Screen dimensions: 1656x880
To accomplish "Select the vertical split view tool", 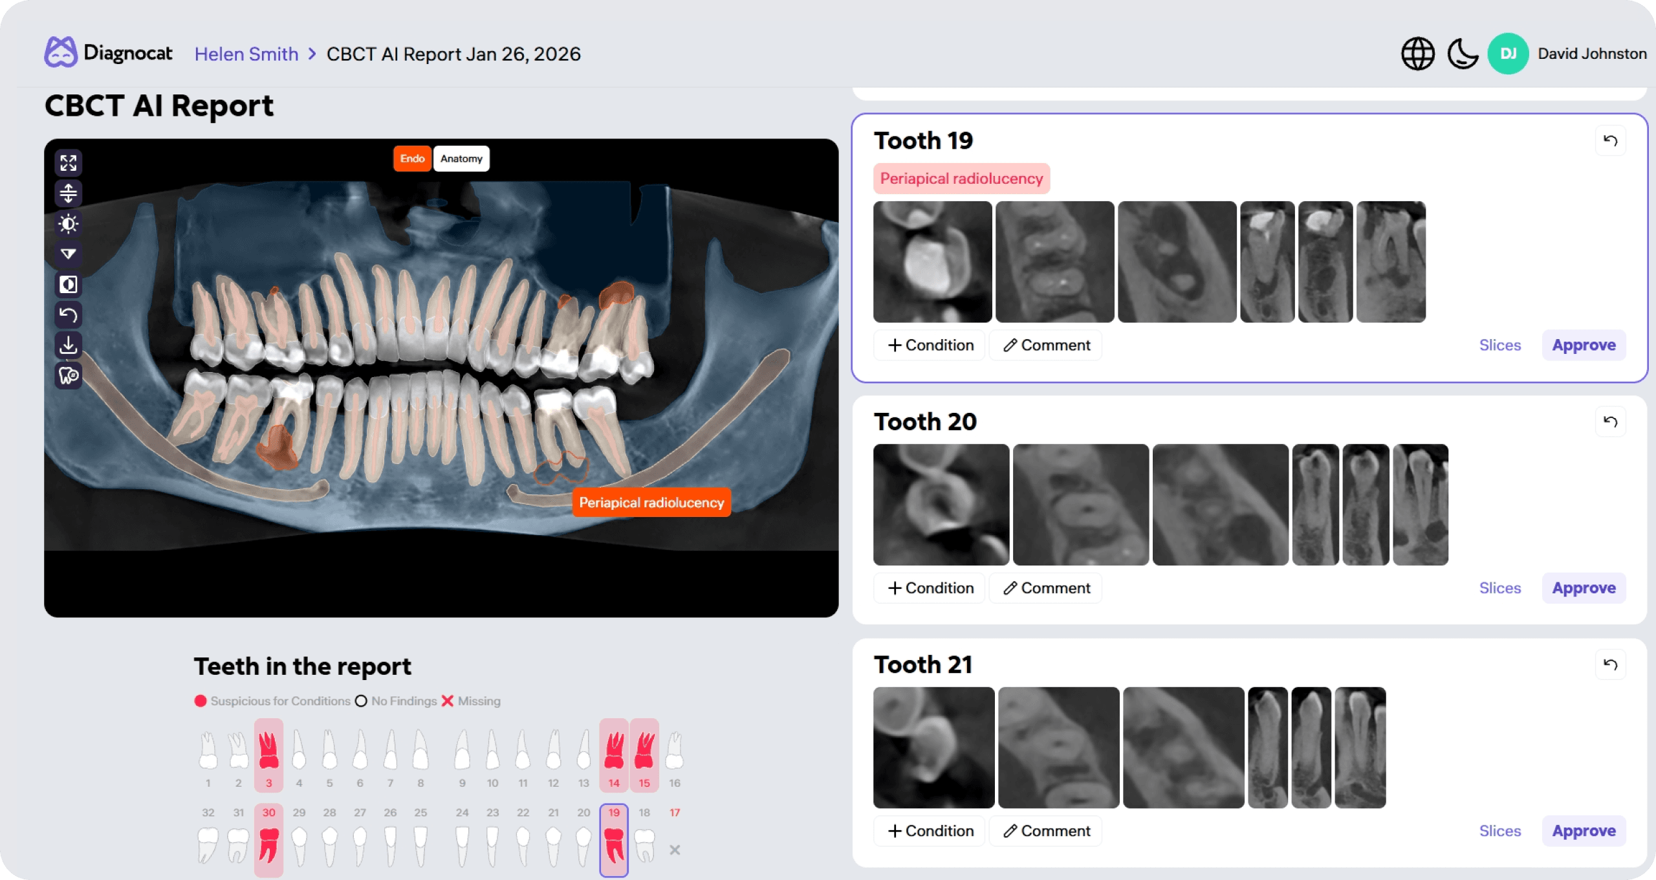I will [69, 193].
